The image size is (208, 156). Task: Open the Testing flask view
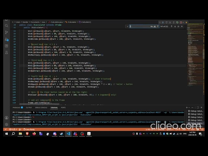(6, 53)
